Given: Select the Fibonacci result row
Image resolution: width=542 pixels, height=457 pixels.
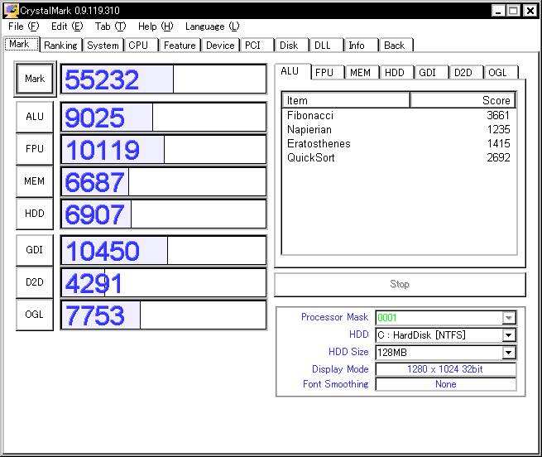Looking at the screenshot, I should point(399,115).
